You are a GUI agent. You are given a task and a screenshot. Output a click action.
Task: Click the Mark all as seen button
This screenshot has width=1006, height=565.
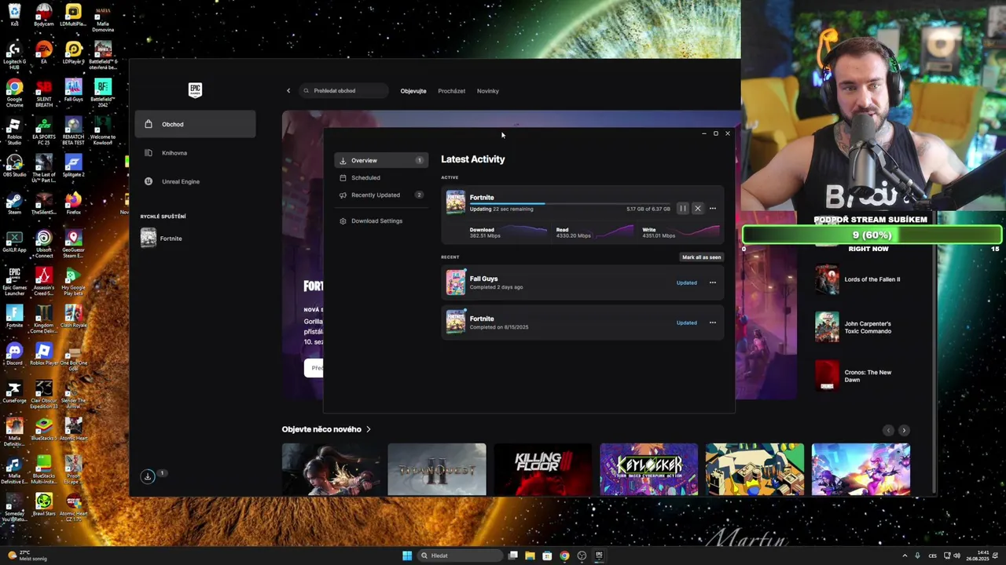coord(701,257)
